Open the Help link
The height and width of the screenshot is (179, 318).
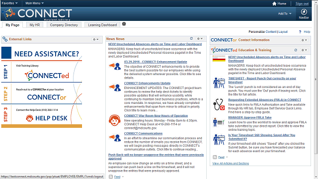coord(307,32)
